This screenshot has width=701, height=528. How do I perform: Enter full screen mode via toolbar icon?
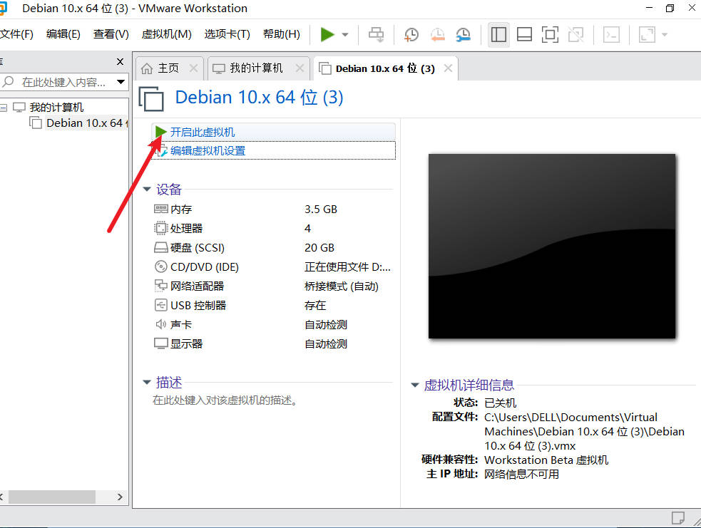[x=549, y=34]
